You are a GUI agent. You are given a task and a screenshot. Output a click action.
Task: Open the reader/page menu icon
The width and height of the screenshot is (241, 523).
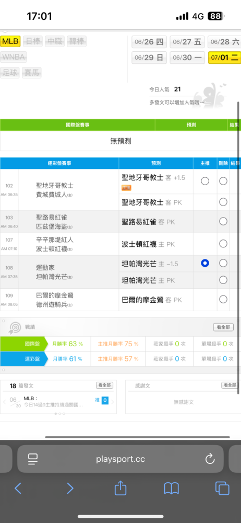pos(33,459)
